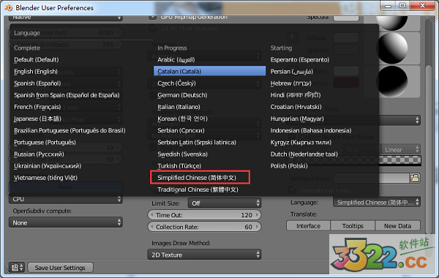Viewport: 439px width, 278px height.
Task: Adjust the Time Out value field
Action: [x=204, y=215]
